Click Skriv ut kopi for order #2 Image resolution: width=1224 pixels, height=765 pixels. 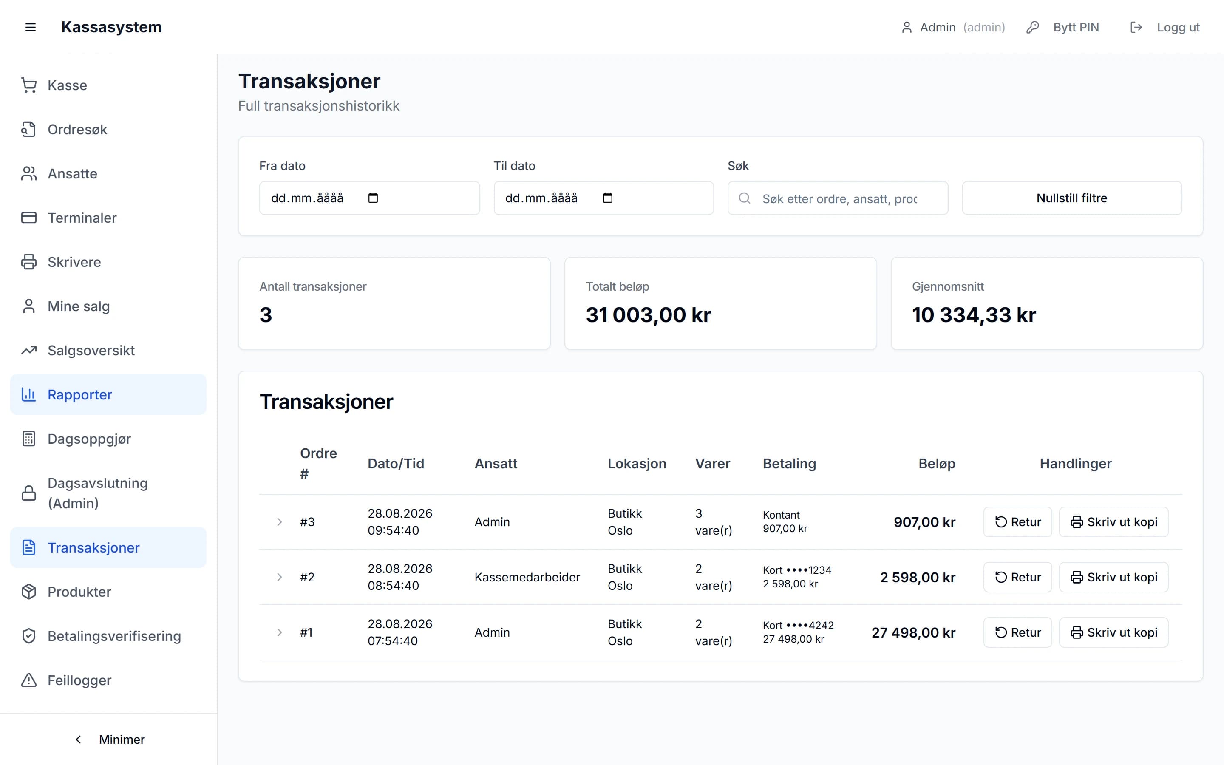(1113, 577)
